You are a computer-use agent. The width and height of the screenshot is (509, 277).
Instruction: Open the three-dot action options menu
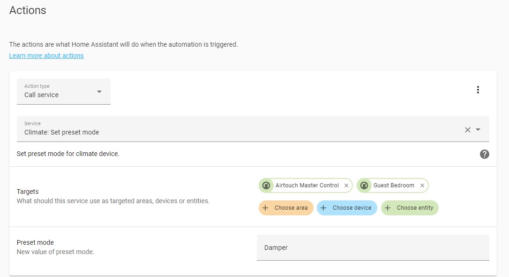pos(478,90)
